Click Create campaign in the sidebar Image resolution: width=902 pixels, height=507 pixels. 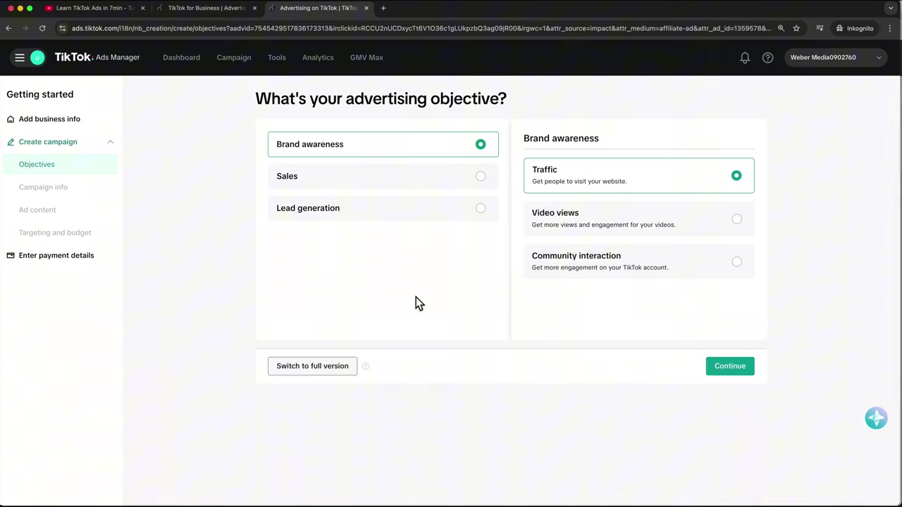pyautogui.click(x=48, y=142)
